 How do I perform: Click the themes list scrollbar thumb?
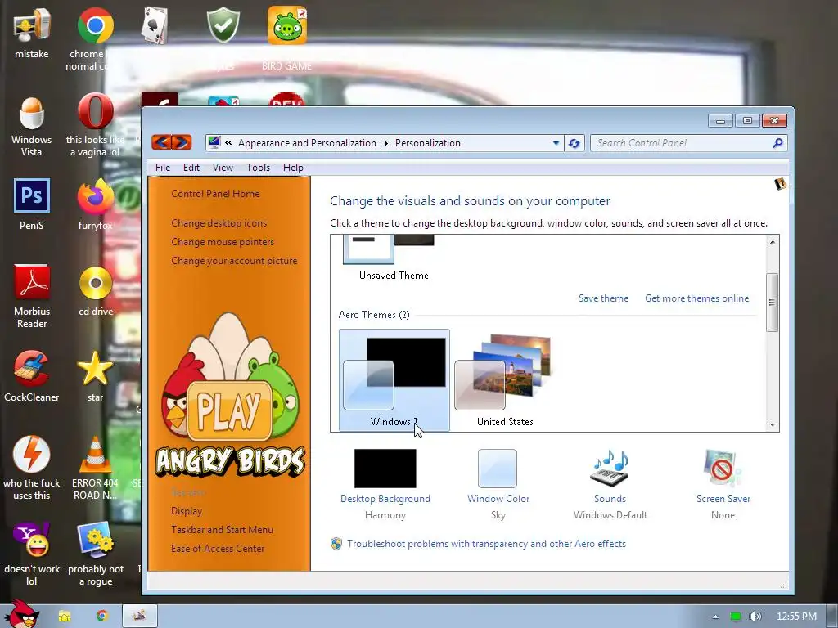coord(773,303)
